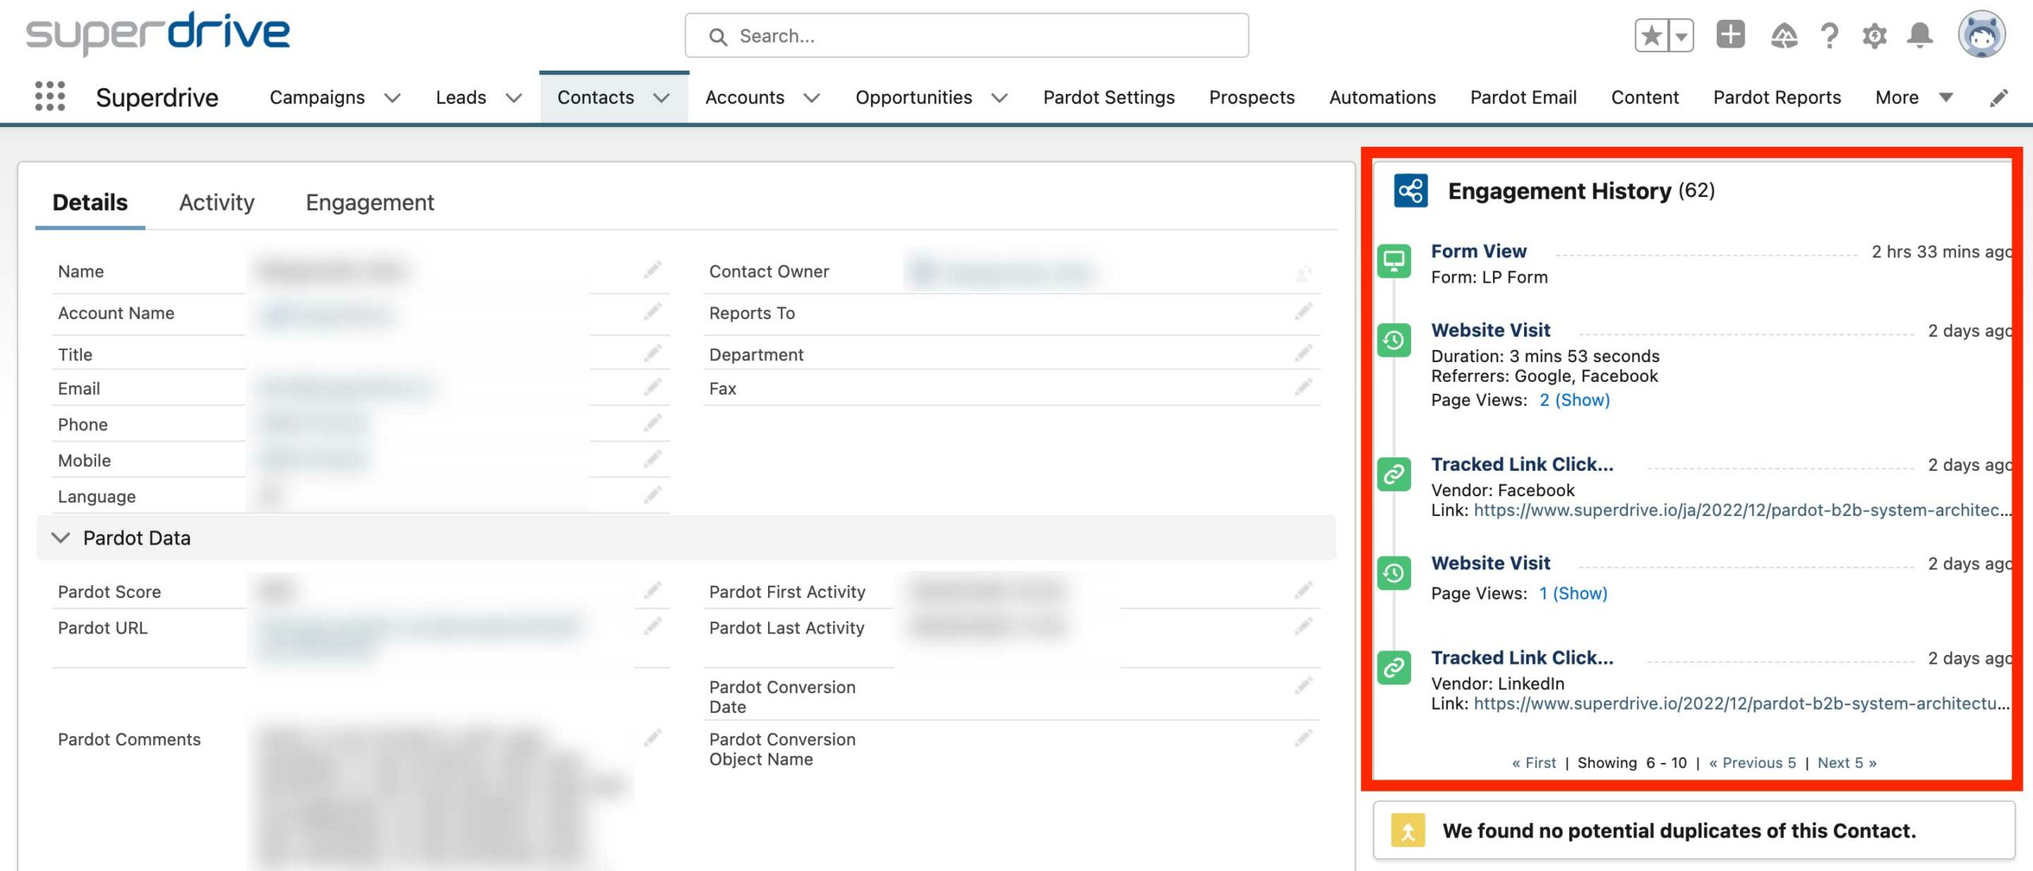
Task: Open the LinkedIn tracked link URL
Action: tap(1742, 703)
